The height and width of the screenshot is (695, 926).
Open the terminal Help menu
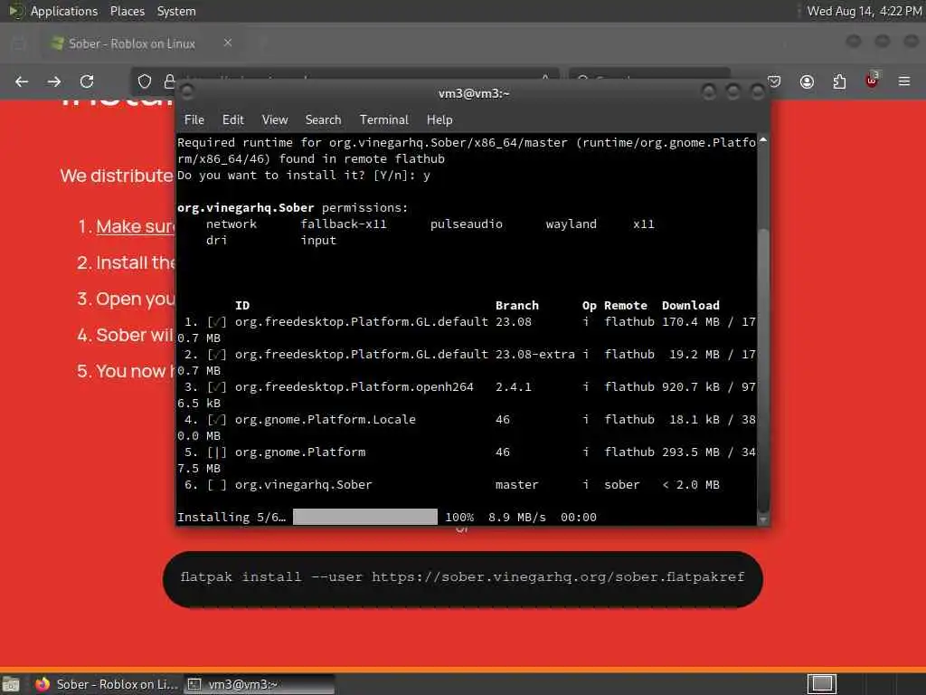(x=439, y=120)
